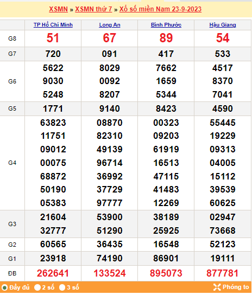Click the Phóng to expand icon
Viewport: 252px width, 295px height.
[217, 287]
